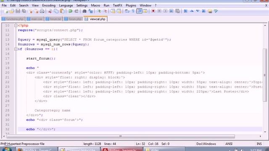
Task: Toggle word wrap toolbar icon
Action: pos(127,11)
